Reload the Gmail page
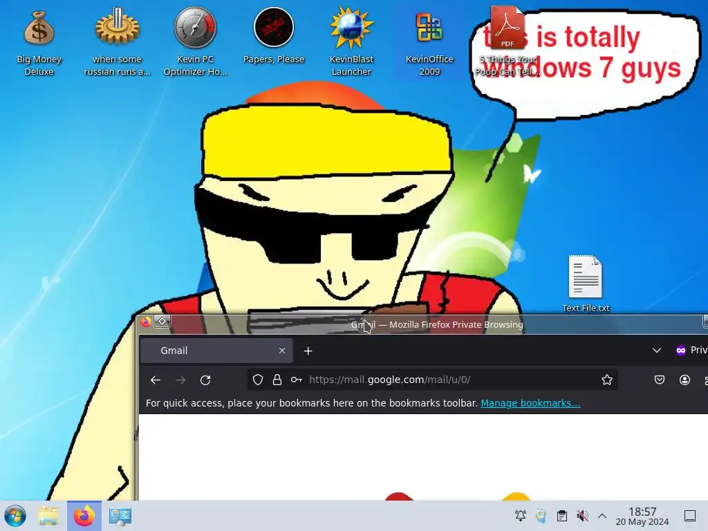708x531 pixels. [x=205, y=380]
